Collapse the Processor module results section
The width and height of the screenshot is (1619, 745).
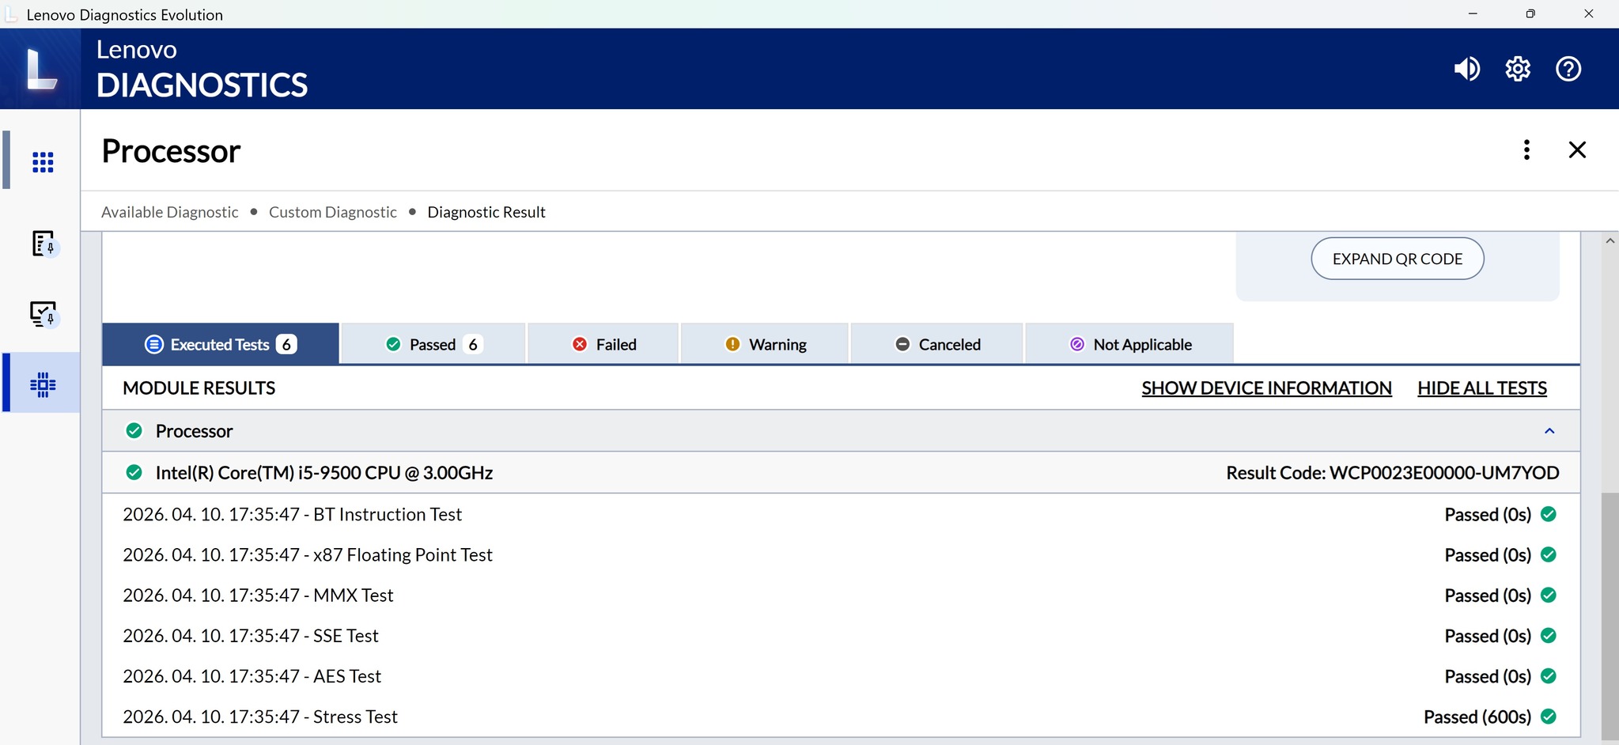(x=1549, y=431)
